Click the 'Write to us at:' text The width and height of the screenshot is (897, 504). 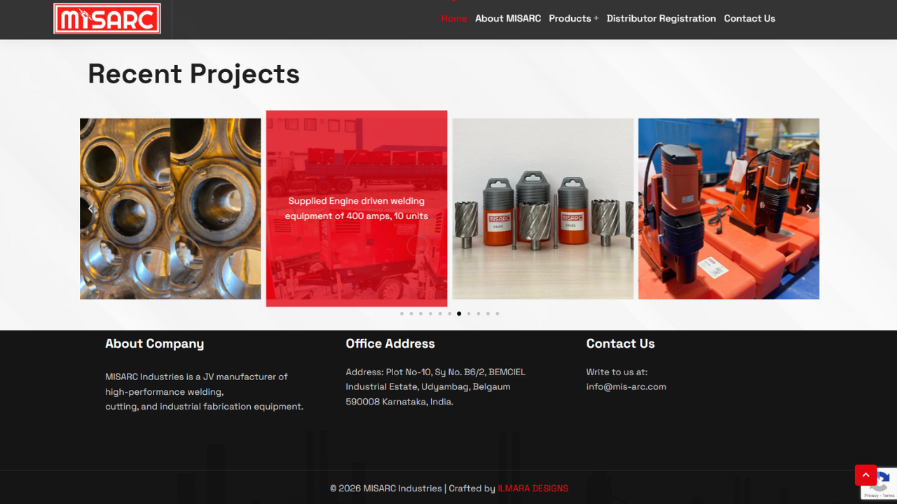pos(617,372)
